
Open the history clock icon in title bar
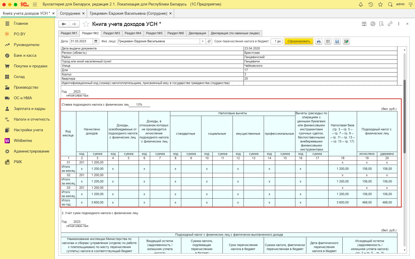(x=371, y=4)
